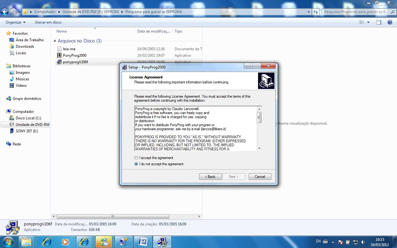Viewport: 397px width, 248px height.
Task: Open recent pages dropdown arrow
Action: [20, 12]
